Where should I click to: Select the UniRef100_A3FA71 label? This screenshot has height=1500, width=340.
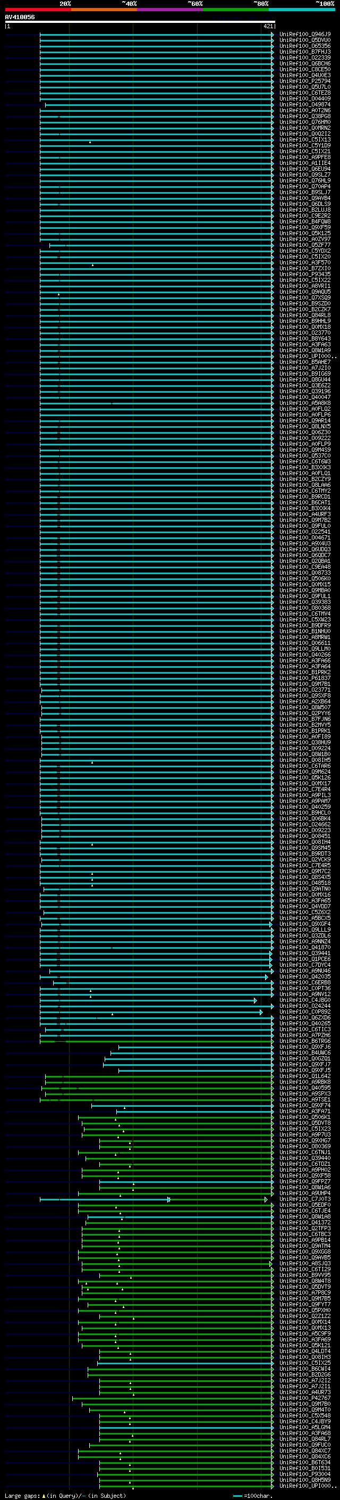[304, 1112]
